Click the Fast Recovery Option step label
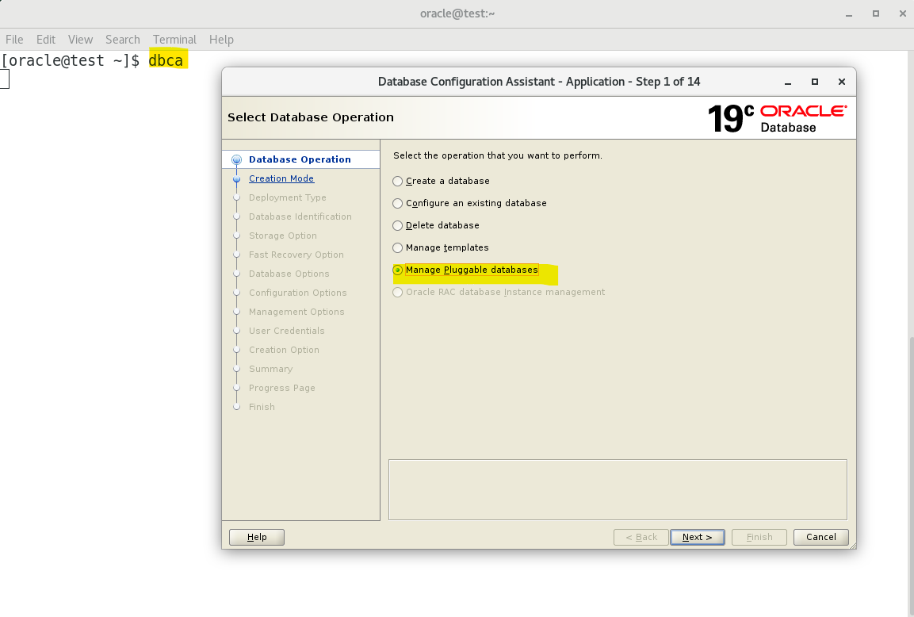The height and width of the screenshot is (617, 914). coord(296,255)
